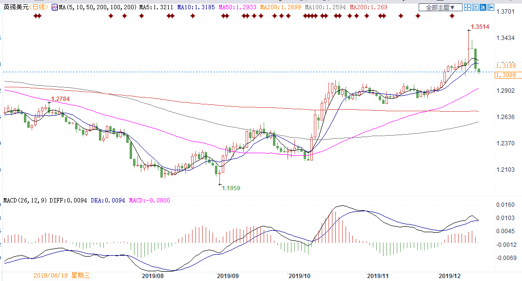Click the 1.2636 price axis value
The height and width of the screenshot is (281, 522).
coord(505,117)
